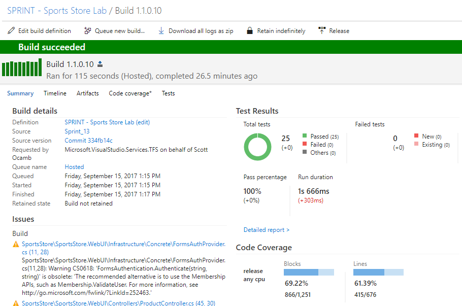Click warning icon beside FormsAuthProvider issue
462x306 pixels.
(16, 244)
